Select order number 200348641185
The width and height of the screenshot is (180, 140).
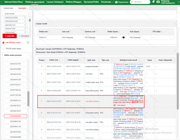pyautogui.click(x=15, y=121)
